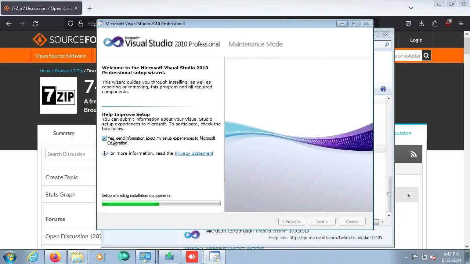Click the Microsoft Corporation infinity icon in background window
The image size is (470, 264).
(192, 235)
